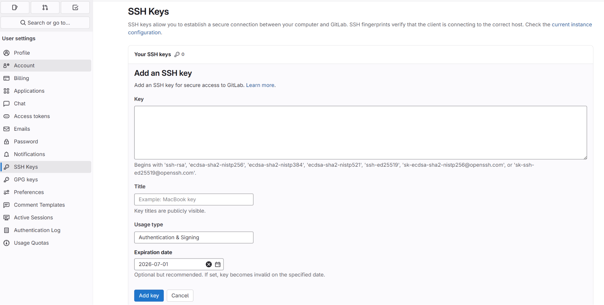Go to Preferences page
The image size is (604, 305).
pos(46,192)
